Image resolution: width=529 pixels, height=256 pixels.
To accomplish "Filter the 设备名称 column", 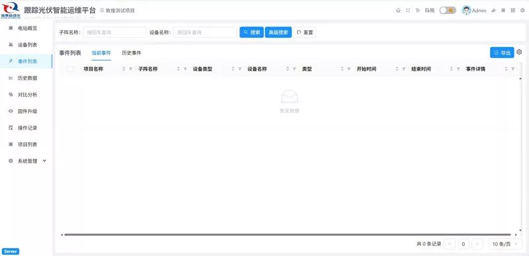I will click(x=294, y=69).
